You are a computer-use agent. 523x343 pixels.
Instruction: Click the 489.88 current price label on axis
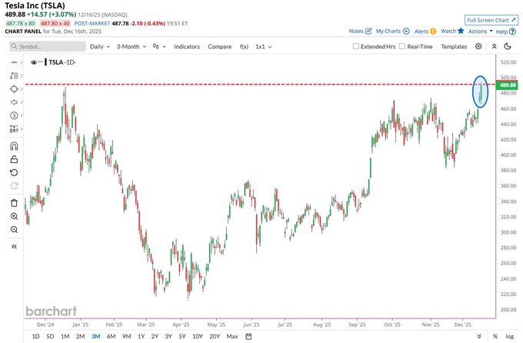pos(507,85)
